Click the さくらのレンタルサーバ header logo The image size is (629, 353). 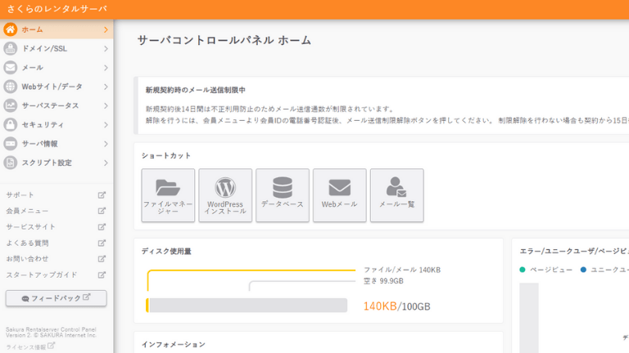click(57, 9)
